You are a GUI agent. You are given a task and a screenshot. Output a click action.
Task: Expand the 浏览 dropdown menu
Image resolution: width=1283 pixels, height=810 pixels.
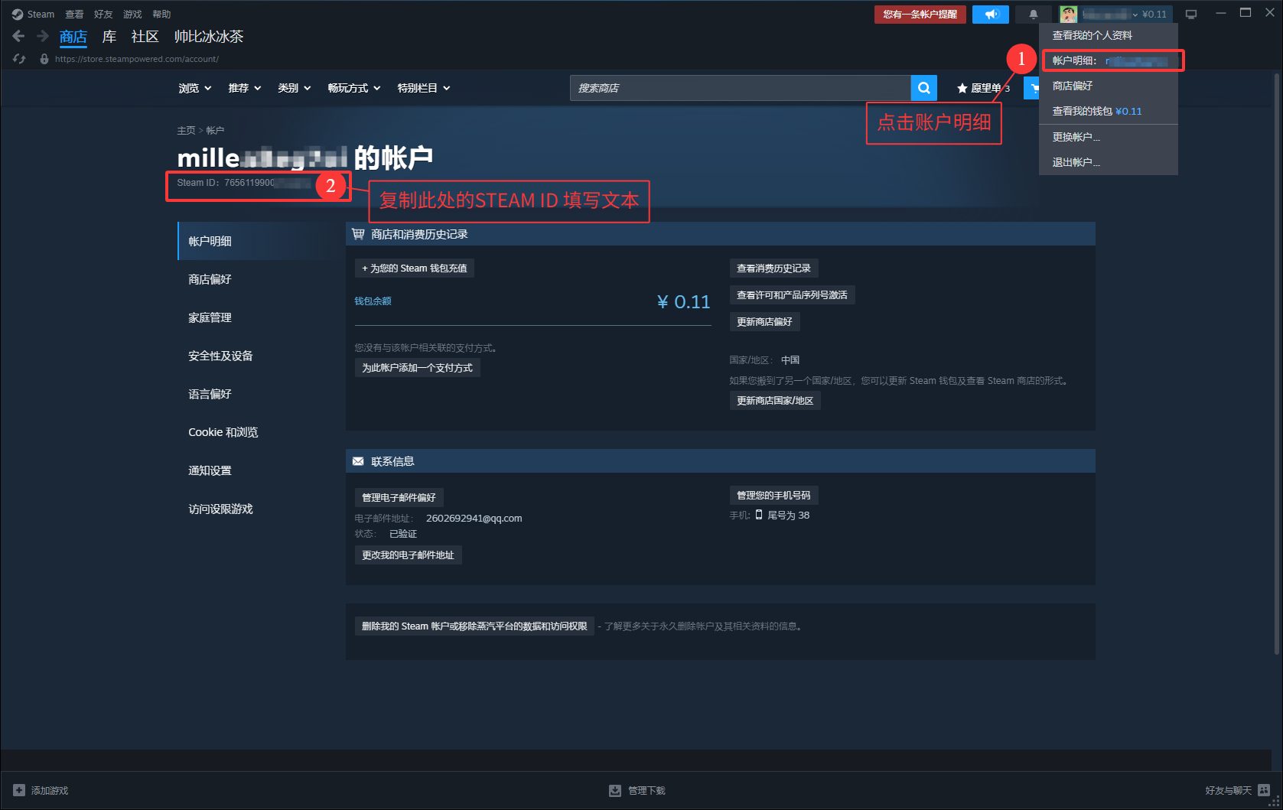click(x=194, y=88)
